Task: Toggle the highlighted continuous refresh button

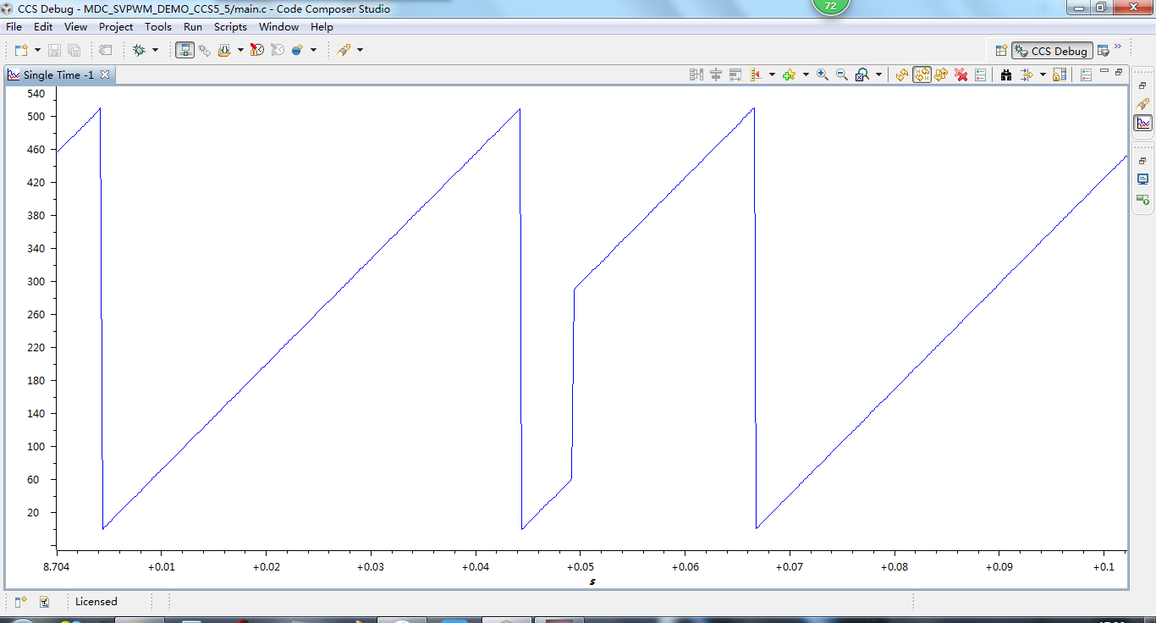Action: point(922,74)
